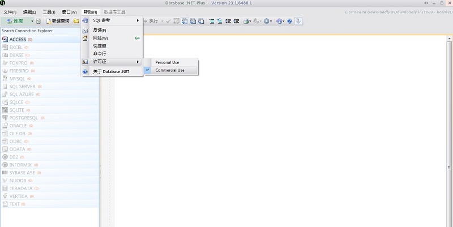The image size is (453, 227).
Task: Click the settings gear icon in toolbar
Action: click(267, 21)
